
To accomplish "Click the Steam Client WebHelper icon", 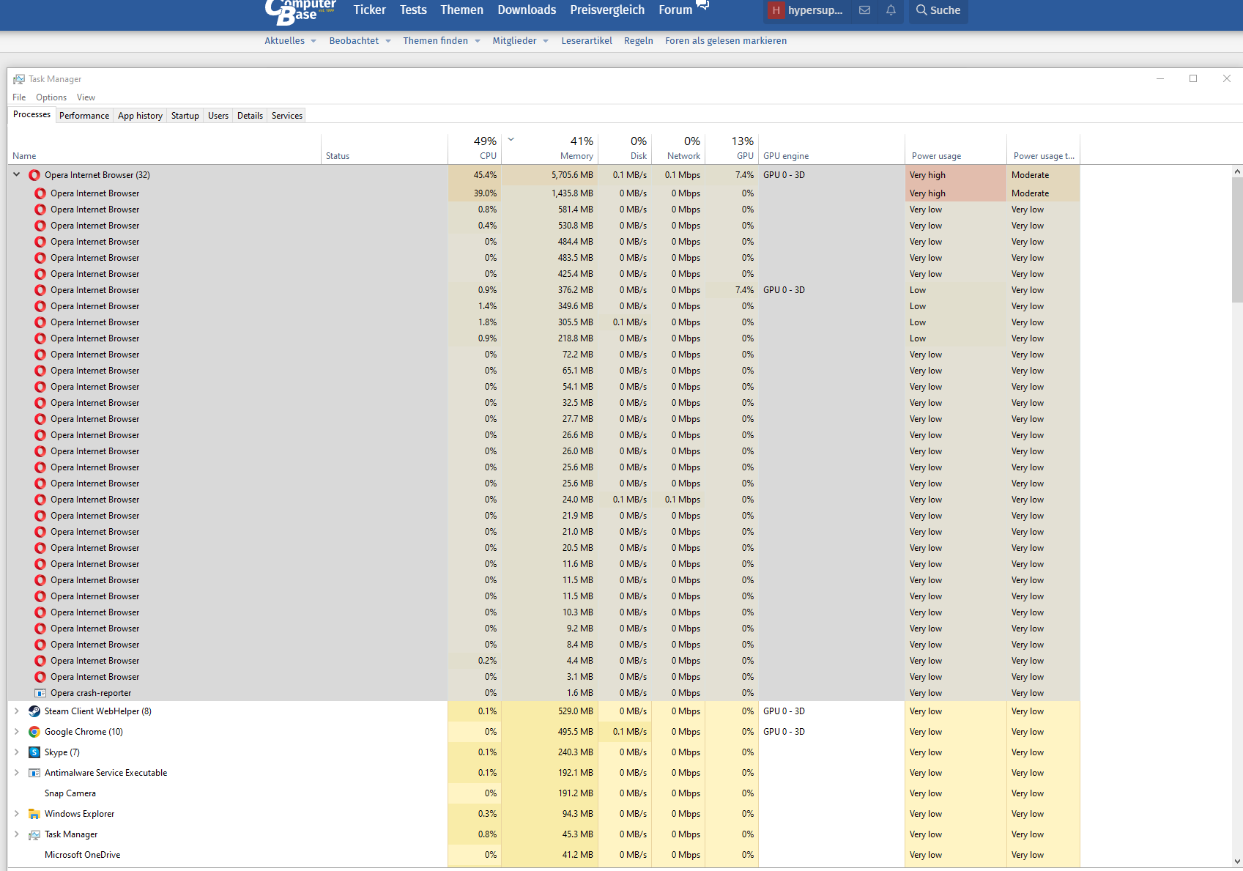I will 34,711.
